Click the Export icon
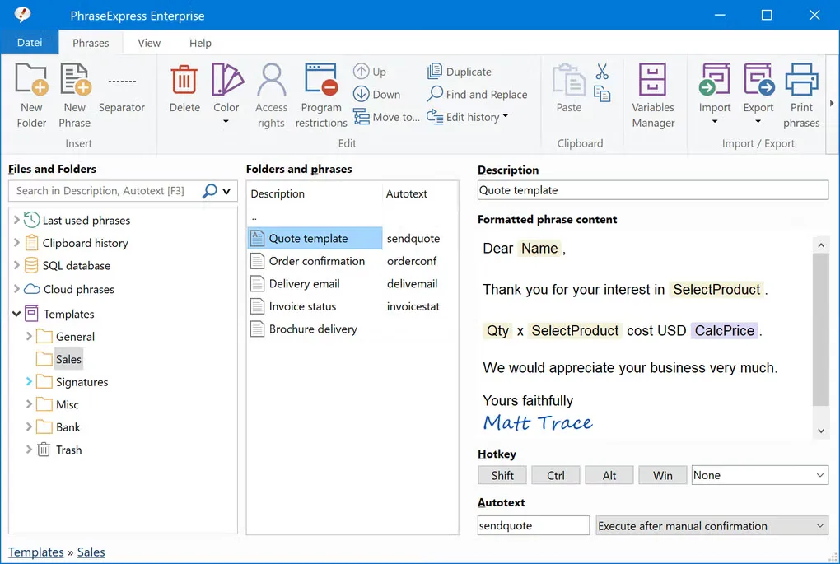Image resolution: width=840 pixels, height=564 pixels. pos(758,79)
